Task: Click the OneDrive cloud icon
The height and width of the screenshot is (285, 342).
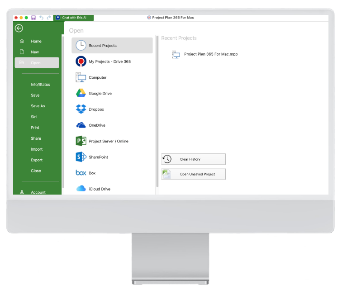Action: 81,125
